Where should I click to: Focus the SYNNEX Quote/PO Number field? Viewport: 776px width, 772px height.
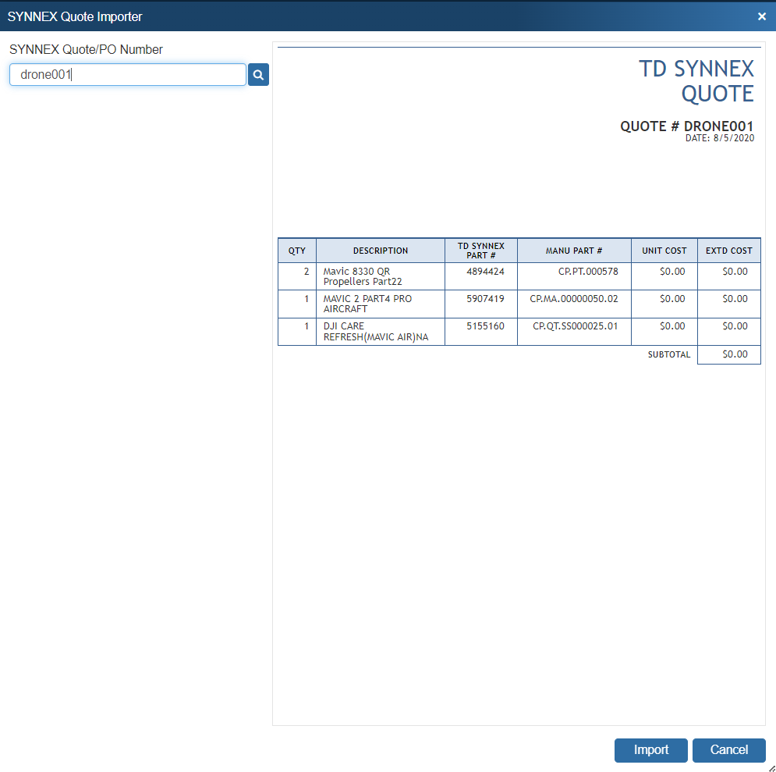[x=128, y=75]
